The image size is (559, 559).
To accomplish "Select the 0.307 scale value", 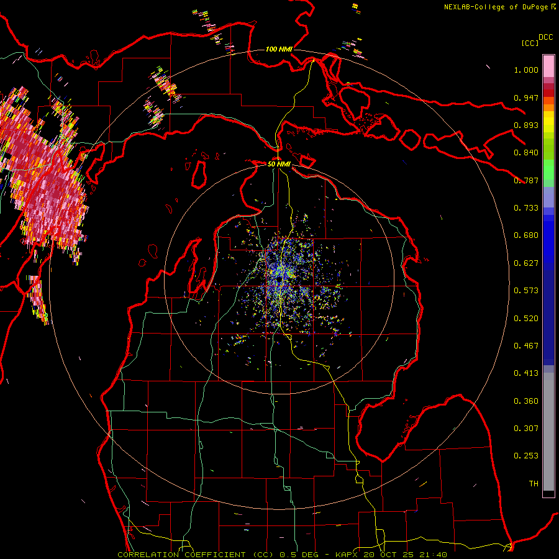I will pos(526,429).
